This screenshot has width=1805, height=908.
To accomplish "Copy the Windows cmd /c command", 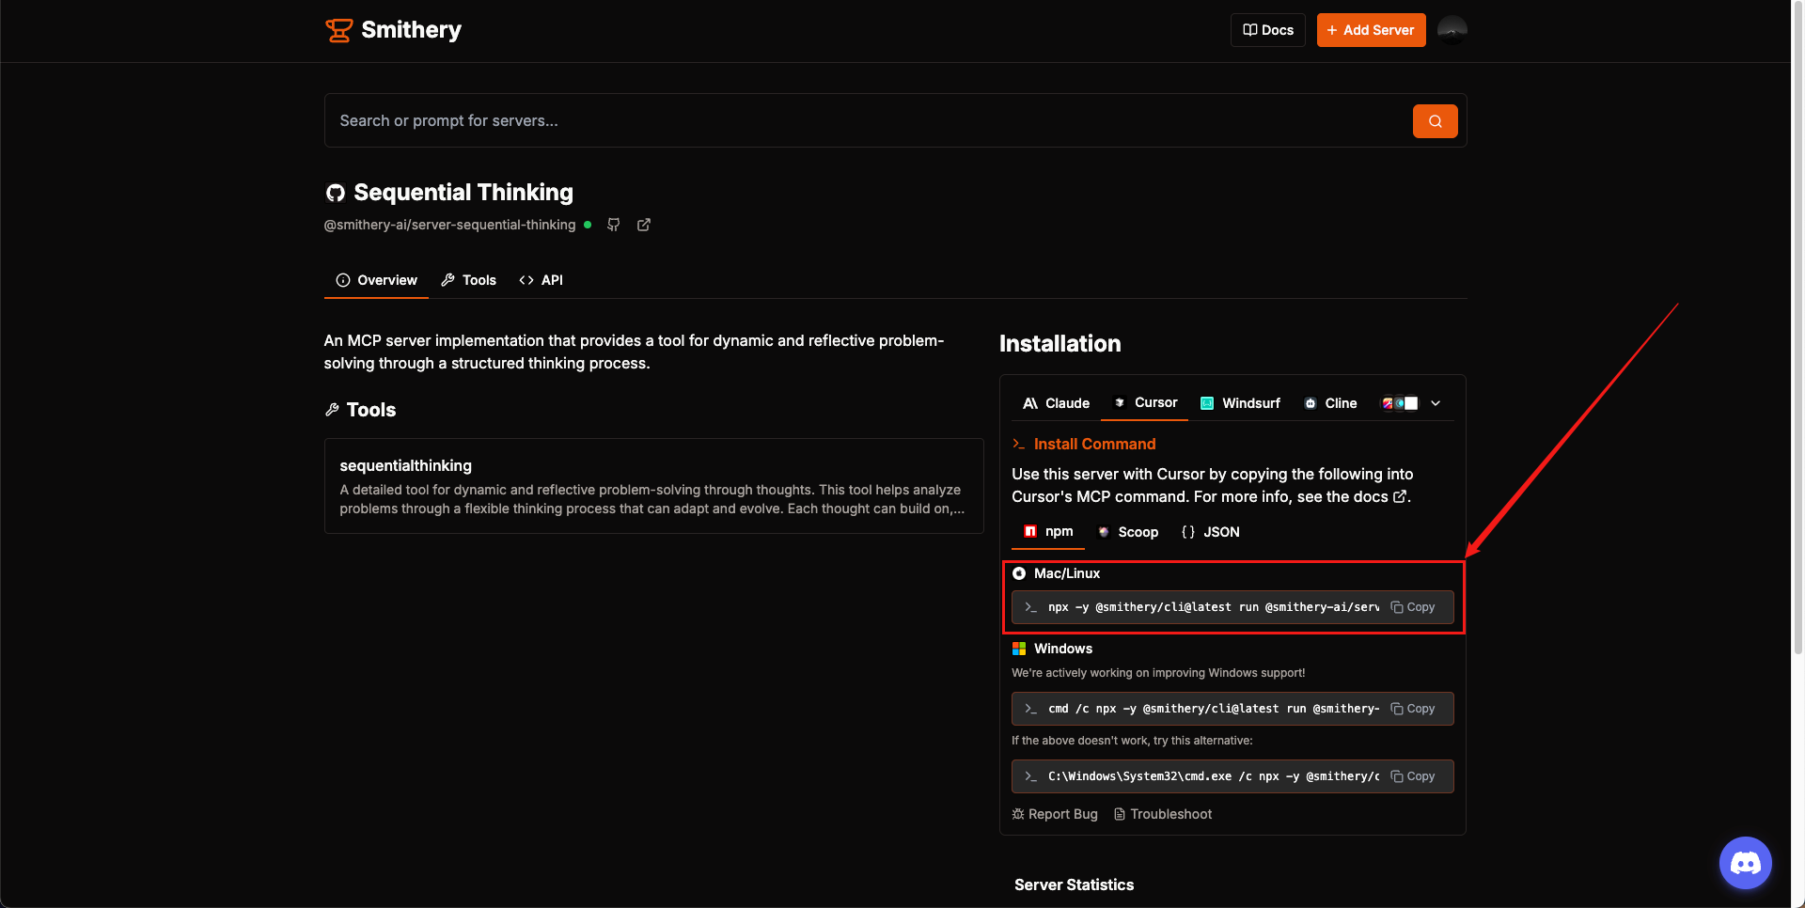I will point(1413,709).
